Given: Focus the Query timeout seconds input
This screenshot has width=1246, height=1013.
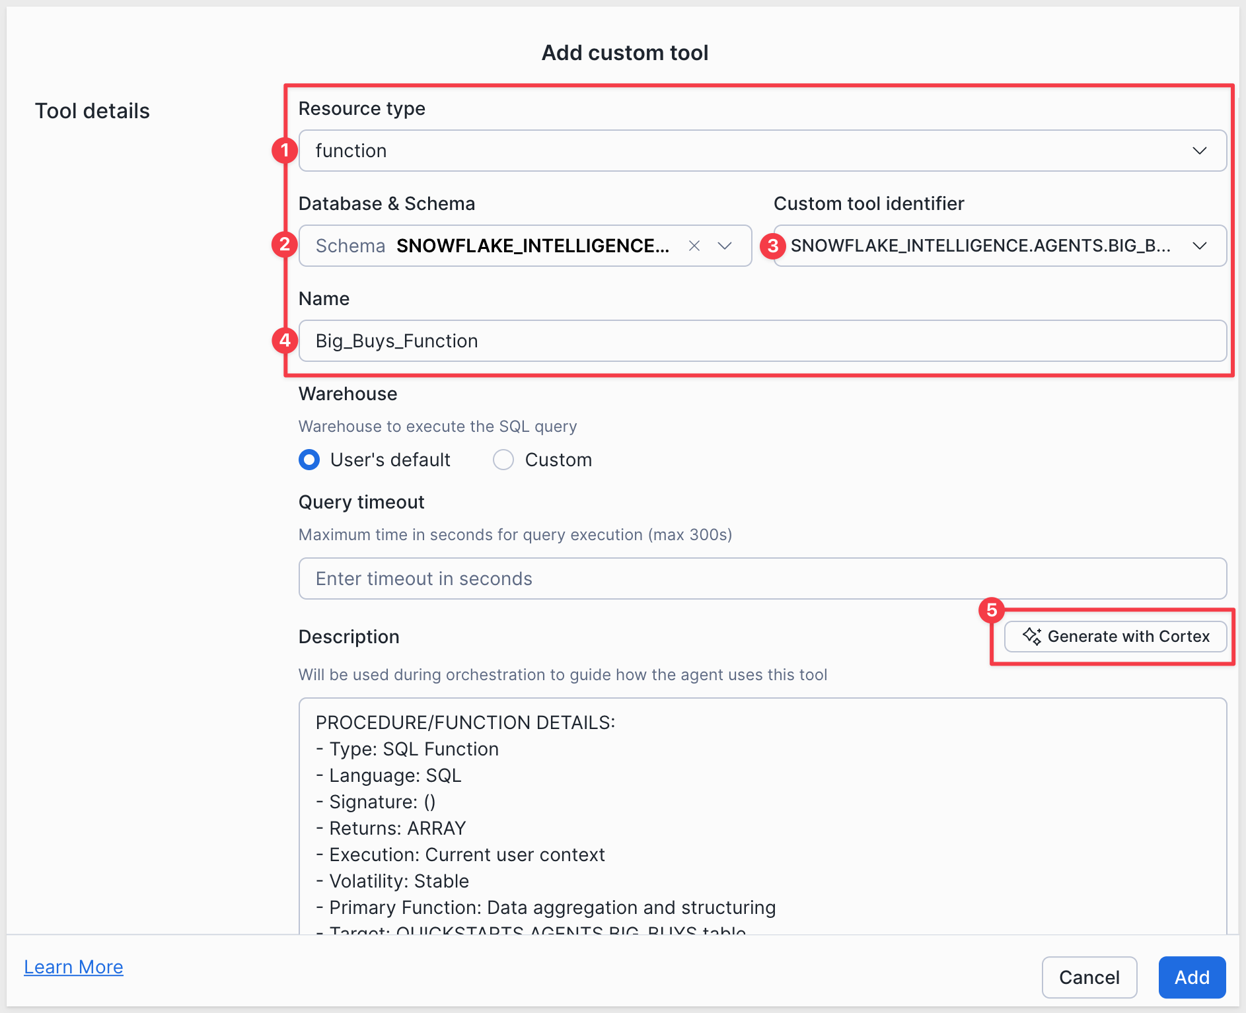Looking at the screenshot, I should click(x=762, y=578).
